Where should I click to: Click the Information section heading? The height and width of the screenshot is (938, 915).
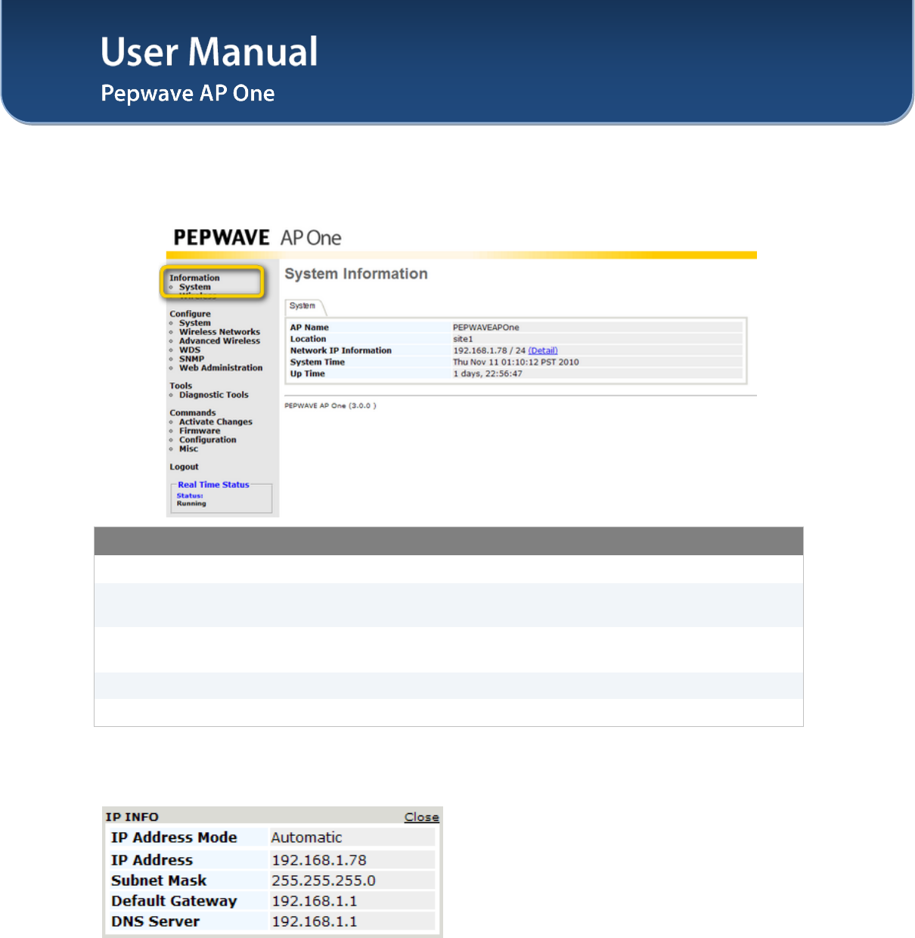point(194,278)
